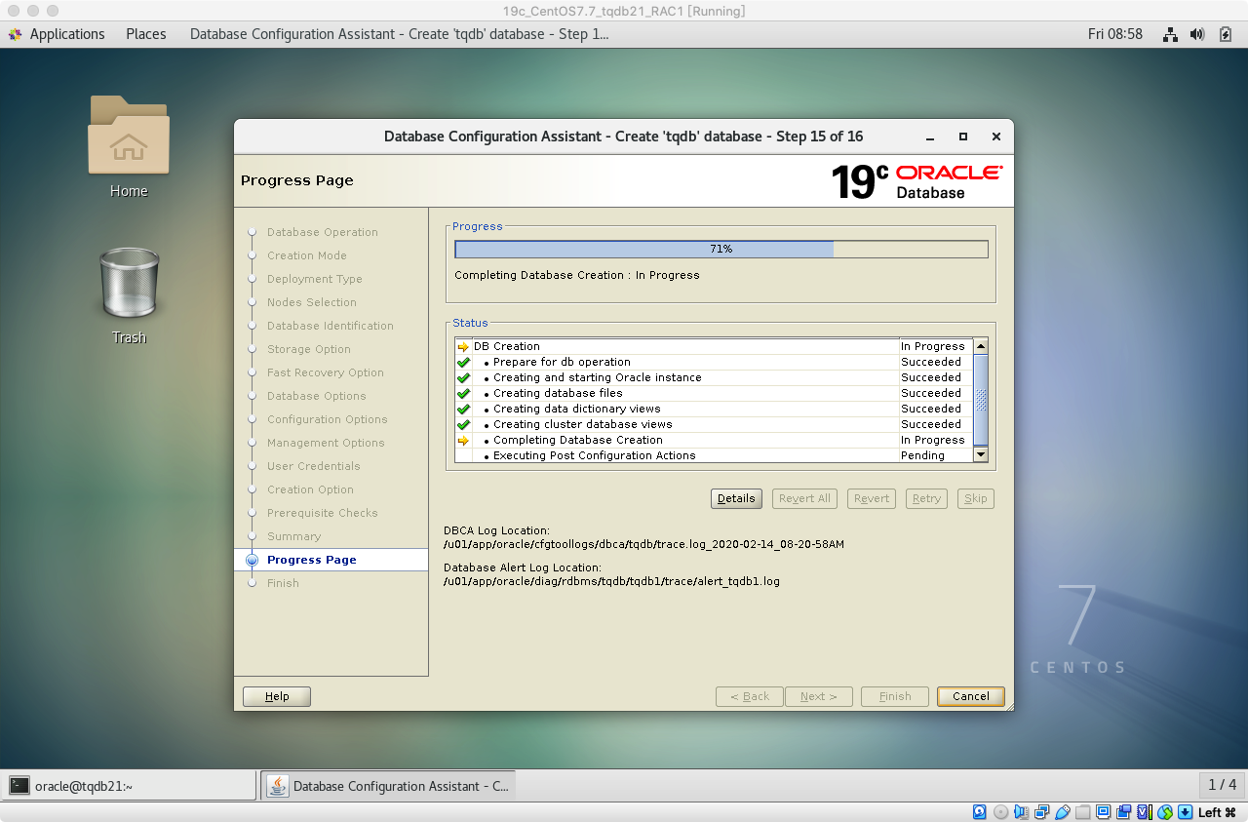Click the battery power icon in top panel
The height and width of the screenshot is (822, 1248).
coord(1226,34)
